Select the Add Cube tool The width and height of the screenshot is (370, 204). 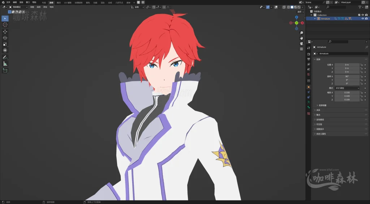5,71
